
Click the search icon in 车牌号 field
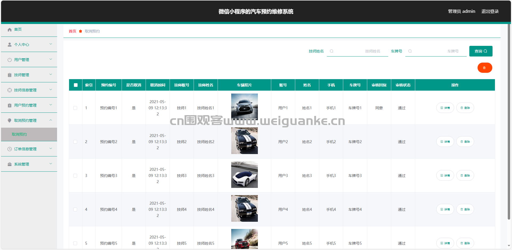pos(410,51)
